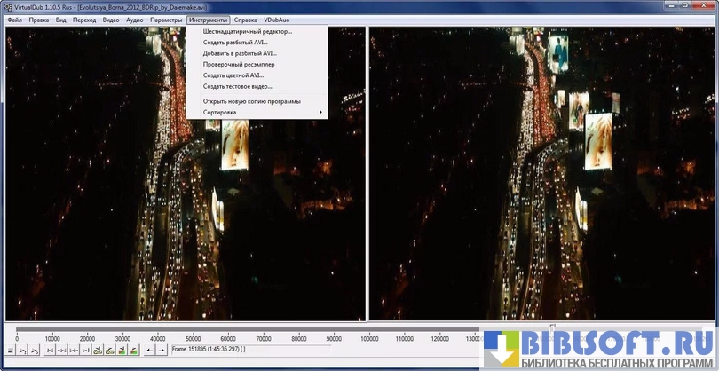
Task: Open Шестнадцатиричный редактор from menu
Action: click(247, 32)
